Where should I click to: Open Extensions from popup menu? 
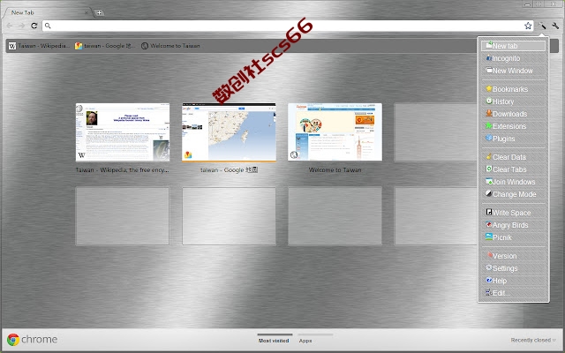coord(513,126)
